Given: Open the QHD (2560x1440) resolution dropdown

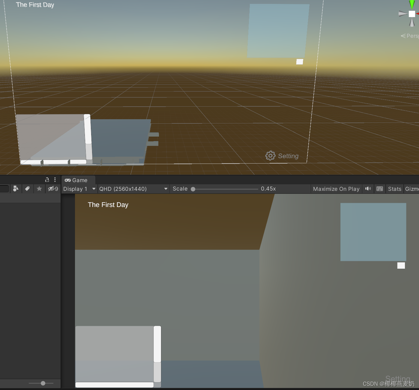Looking at the screenshot, I should point(133,189).
